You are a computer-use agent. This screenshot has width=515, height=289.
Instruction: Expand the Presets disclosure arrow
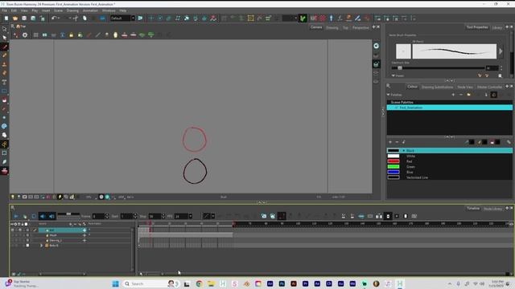[393, 75]
